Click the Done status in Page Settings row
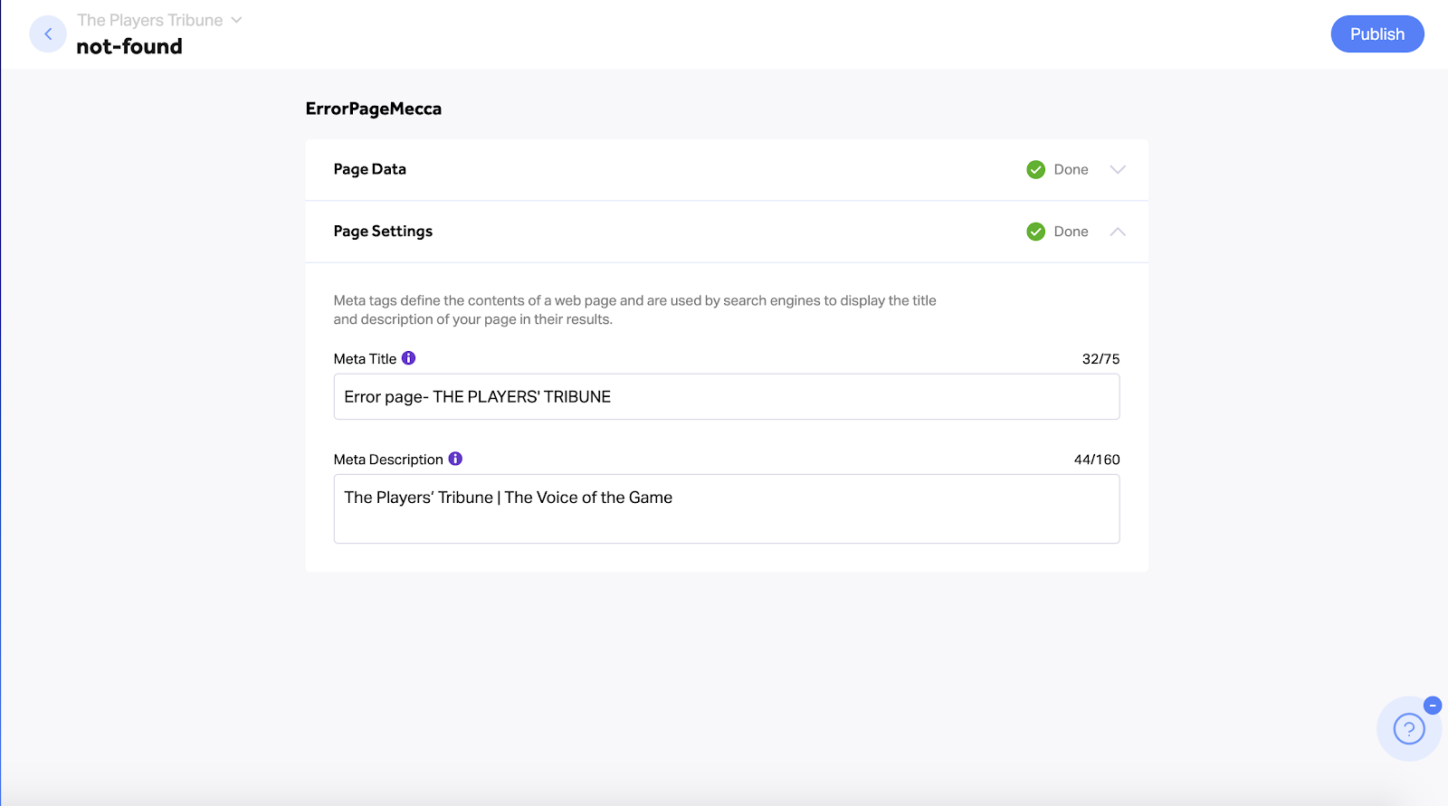The height and width of the screenshot is (806, 1448). coord(1072,232)
